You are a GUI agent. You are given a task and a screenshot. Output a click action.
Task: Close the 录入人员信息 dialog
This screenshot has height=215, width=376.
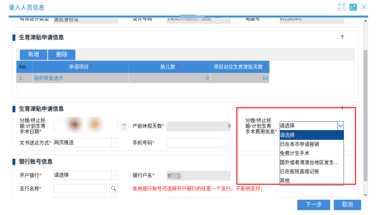point(364,7)
